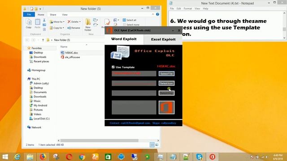Collapse the Explorer ribbon with the chevron
Viewport: 287px width, 161px height.
click(153, 14)
